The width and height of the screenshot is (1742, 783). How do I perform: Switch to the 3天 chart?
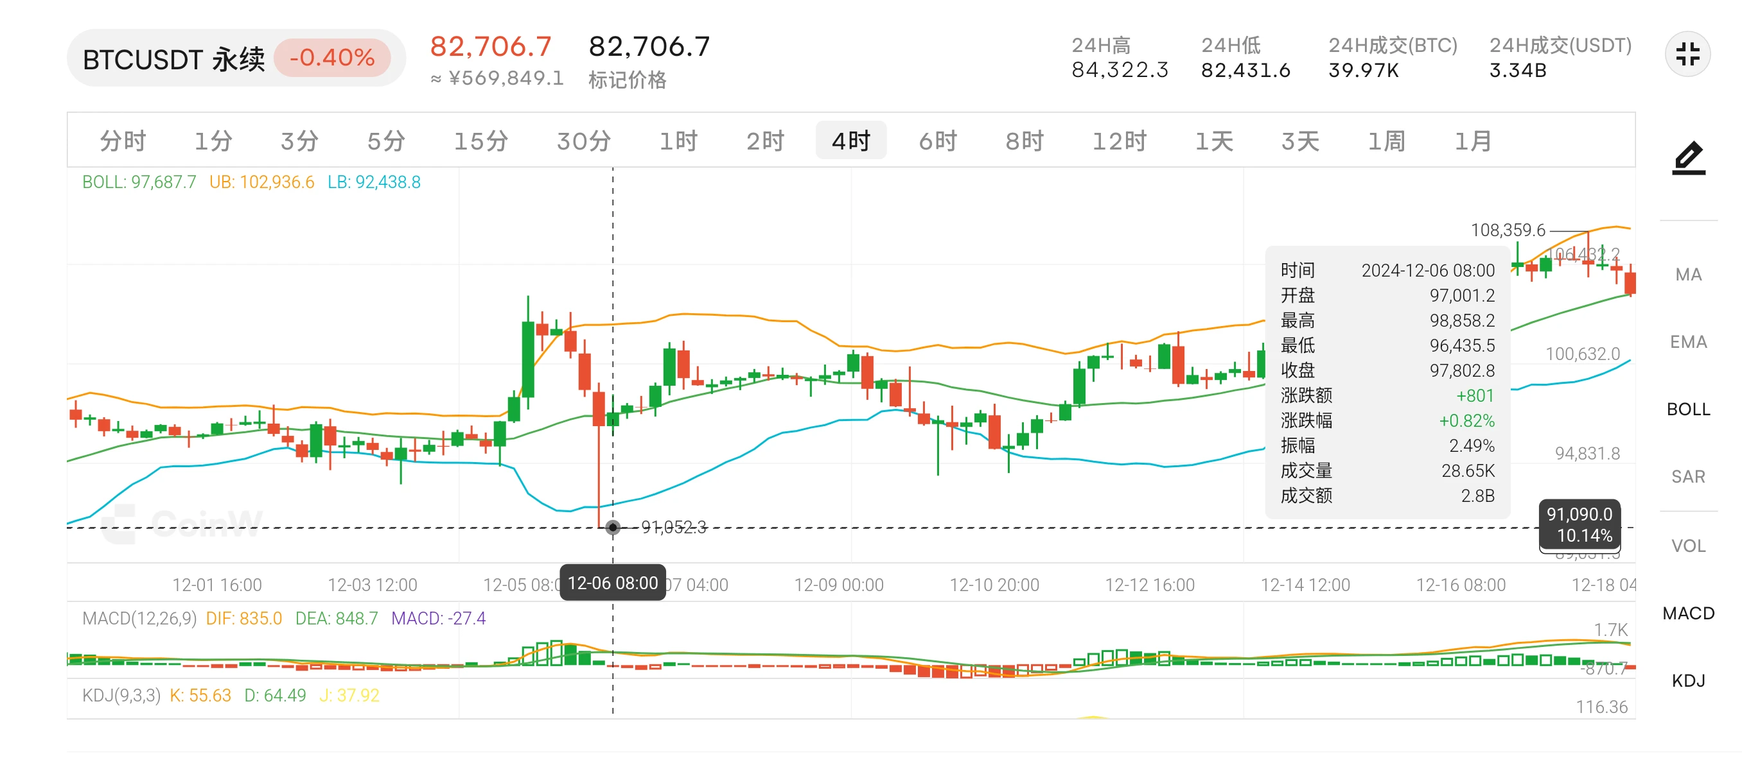click(1299, 141)
